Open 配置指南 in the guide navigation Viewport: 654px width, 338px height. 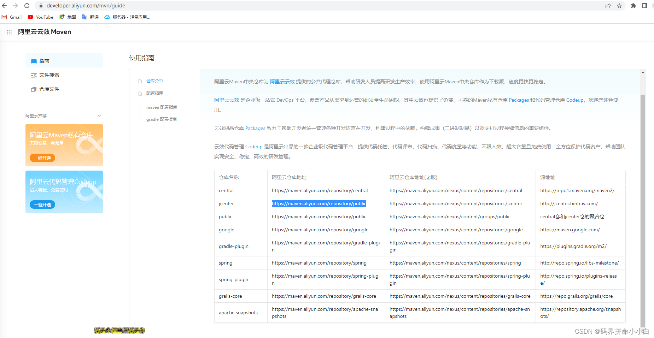tap(155, 93)
